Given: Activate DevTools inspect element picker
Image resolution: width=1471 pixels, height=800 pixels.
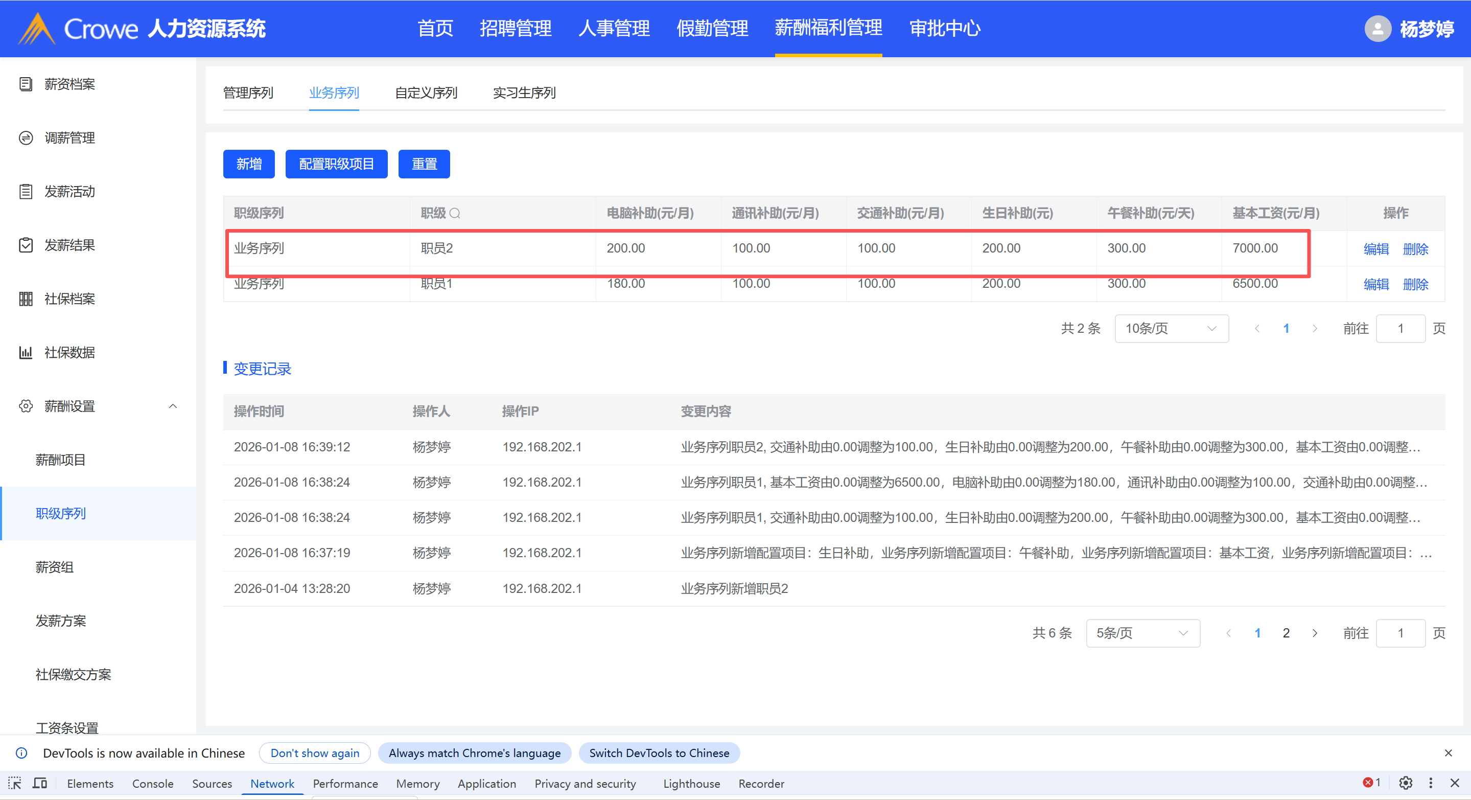Looking at the screenshot, I should [x=14, y=784].
